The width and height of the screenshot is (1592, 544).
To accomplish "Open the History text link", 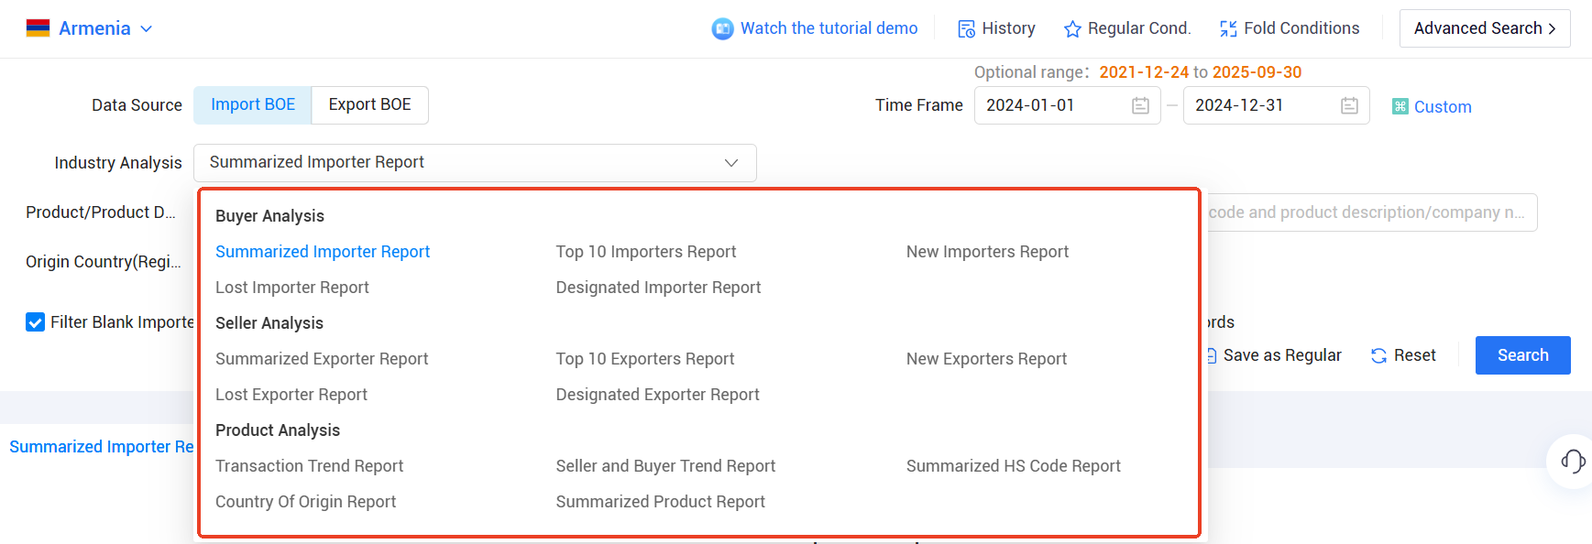I will pos(1008,28).
